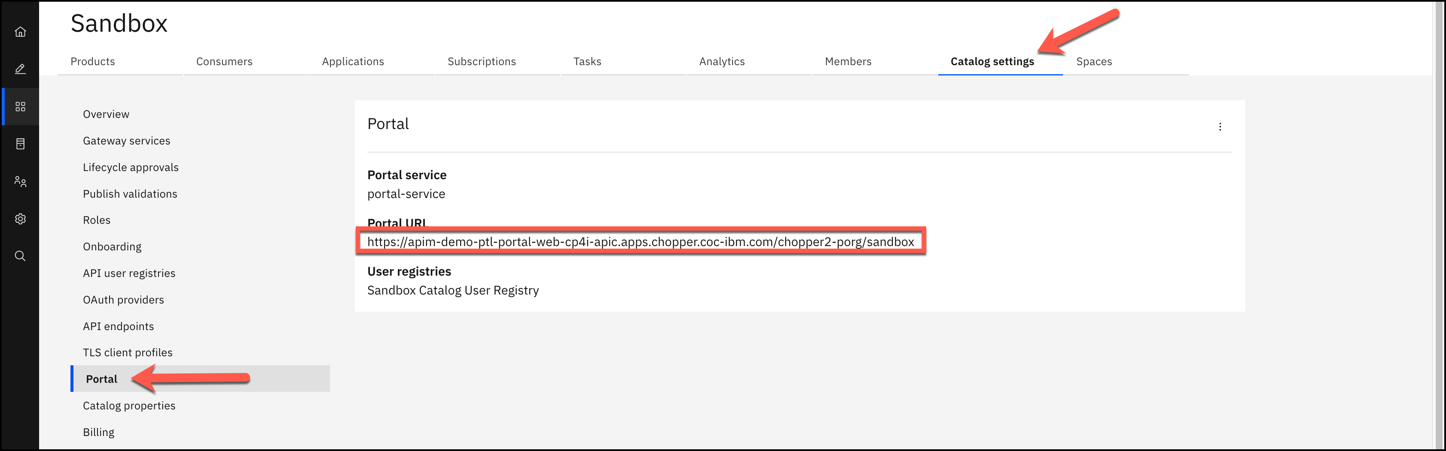Viewport: 1446px width, 451px height.
Task: Select Overview in settings menu
Action: coord(106,114)
